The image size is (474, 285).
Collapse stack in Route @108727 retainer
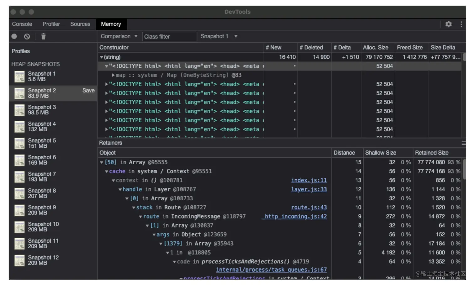coord(134,208)
